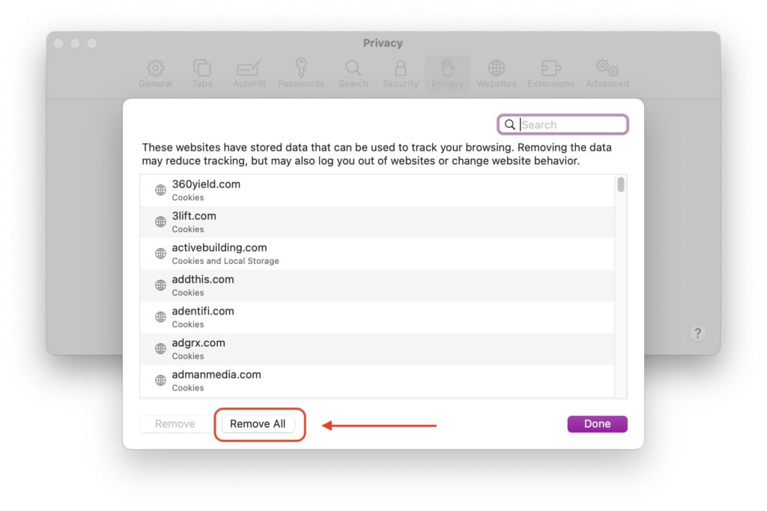The width and height of the screenshot is (767, 511).
Task: Click the purple Done button
Action: (597, 424)
